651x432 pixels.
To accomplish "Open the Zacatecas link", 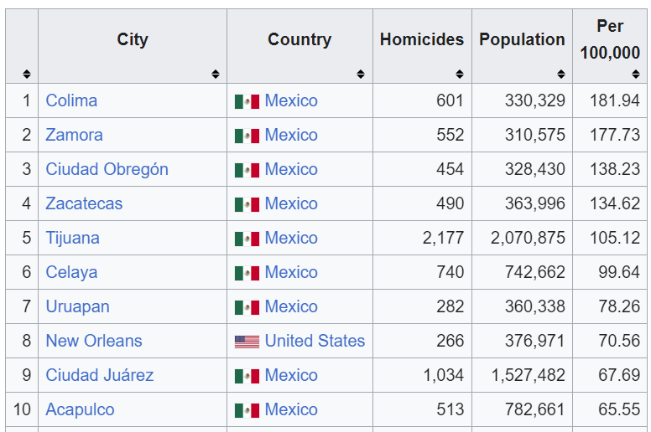I will tap(84, 203).
